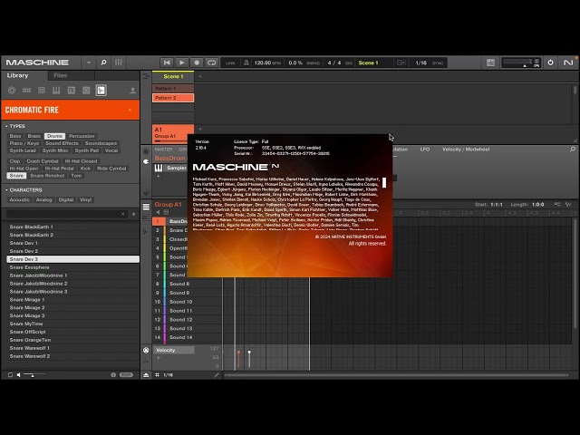580x435 pixels.
Task: Select the Snare Rimshot tag
Action: point(47,176)
